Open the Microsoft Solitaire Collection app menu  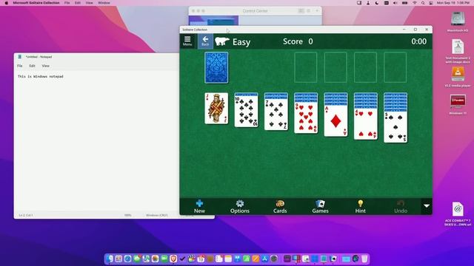click(36, 3)
